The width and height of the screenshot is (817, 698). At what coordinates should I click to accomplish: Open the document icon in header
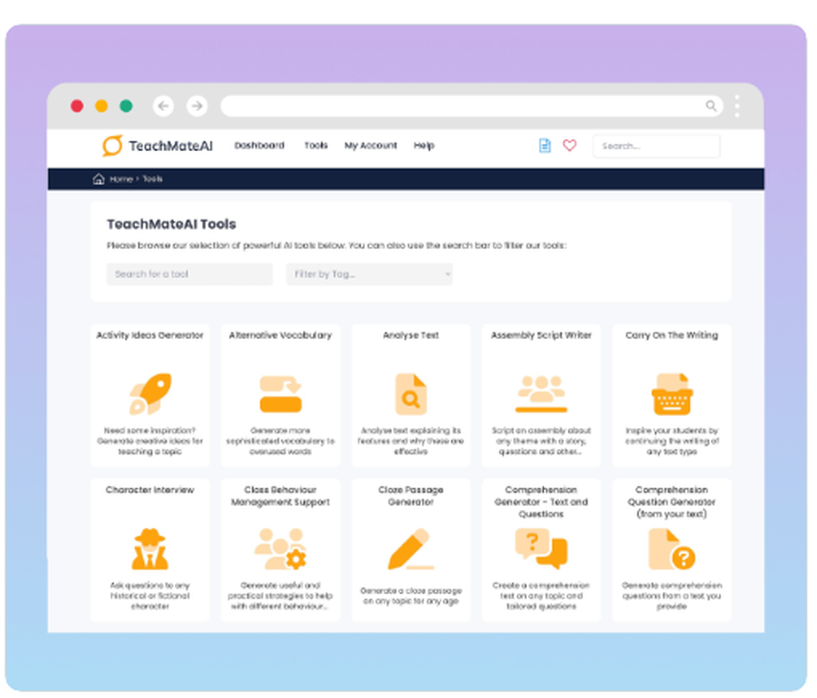[x=545, y=146]
